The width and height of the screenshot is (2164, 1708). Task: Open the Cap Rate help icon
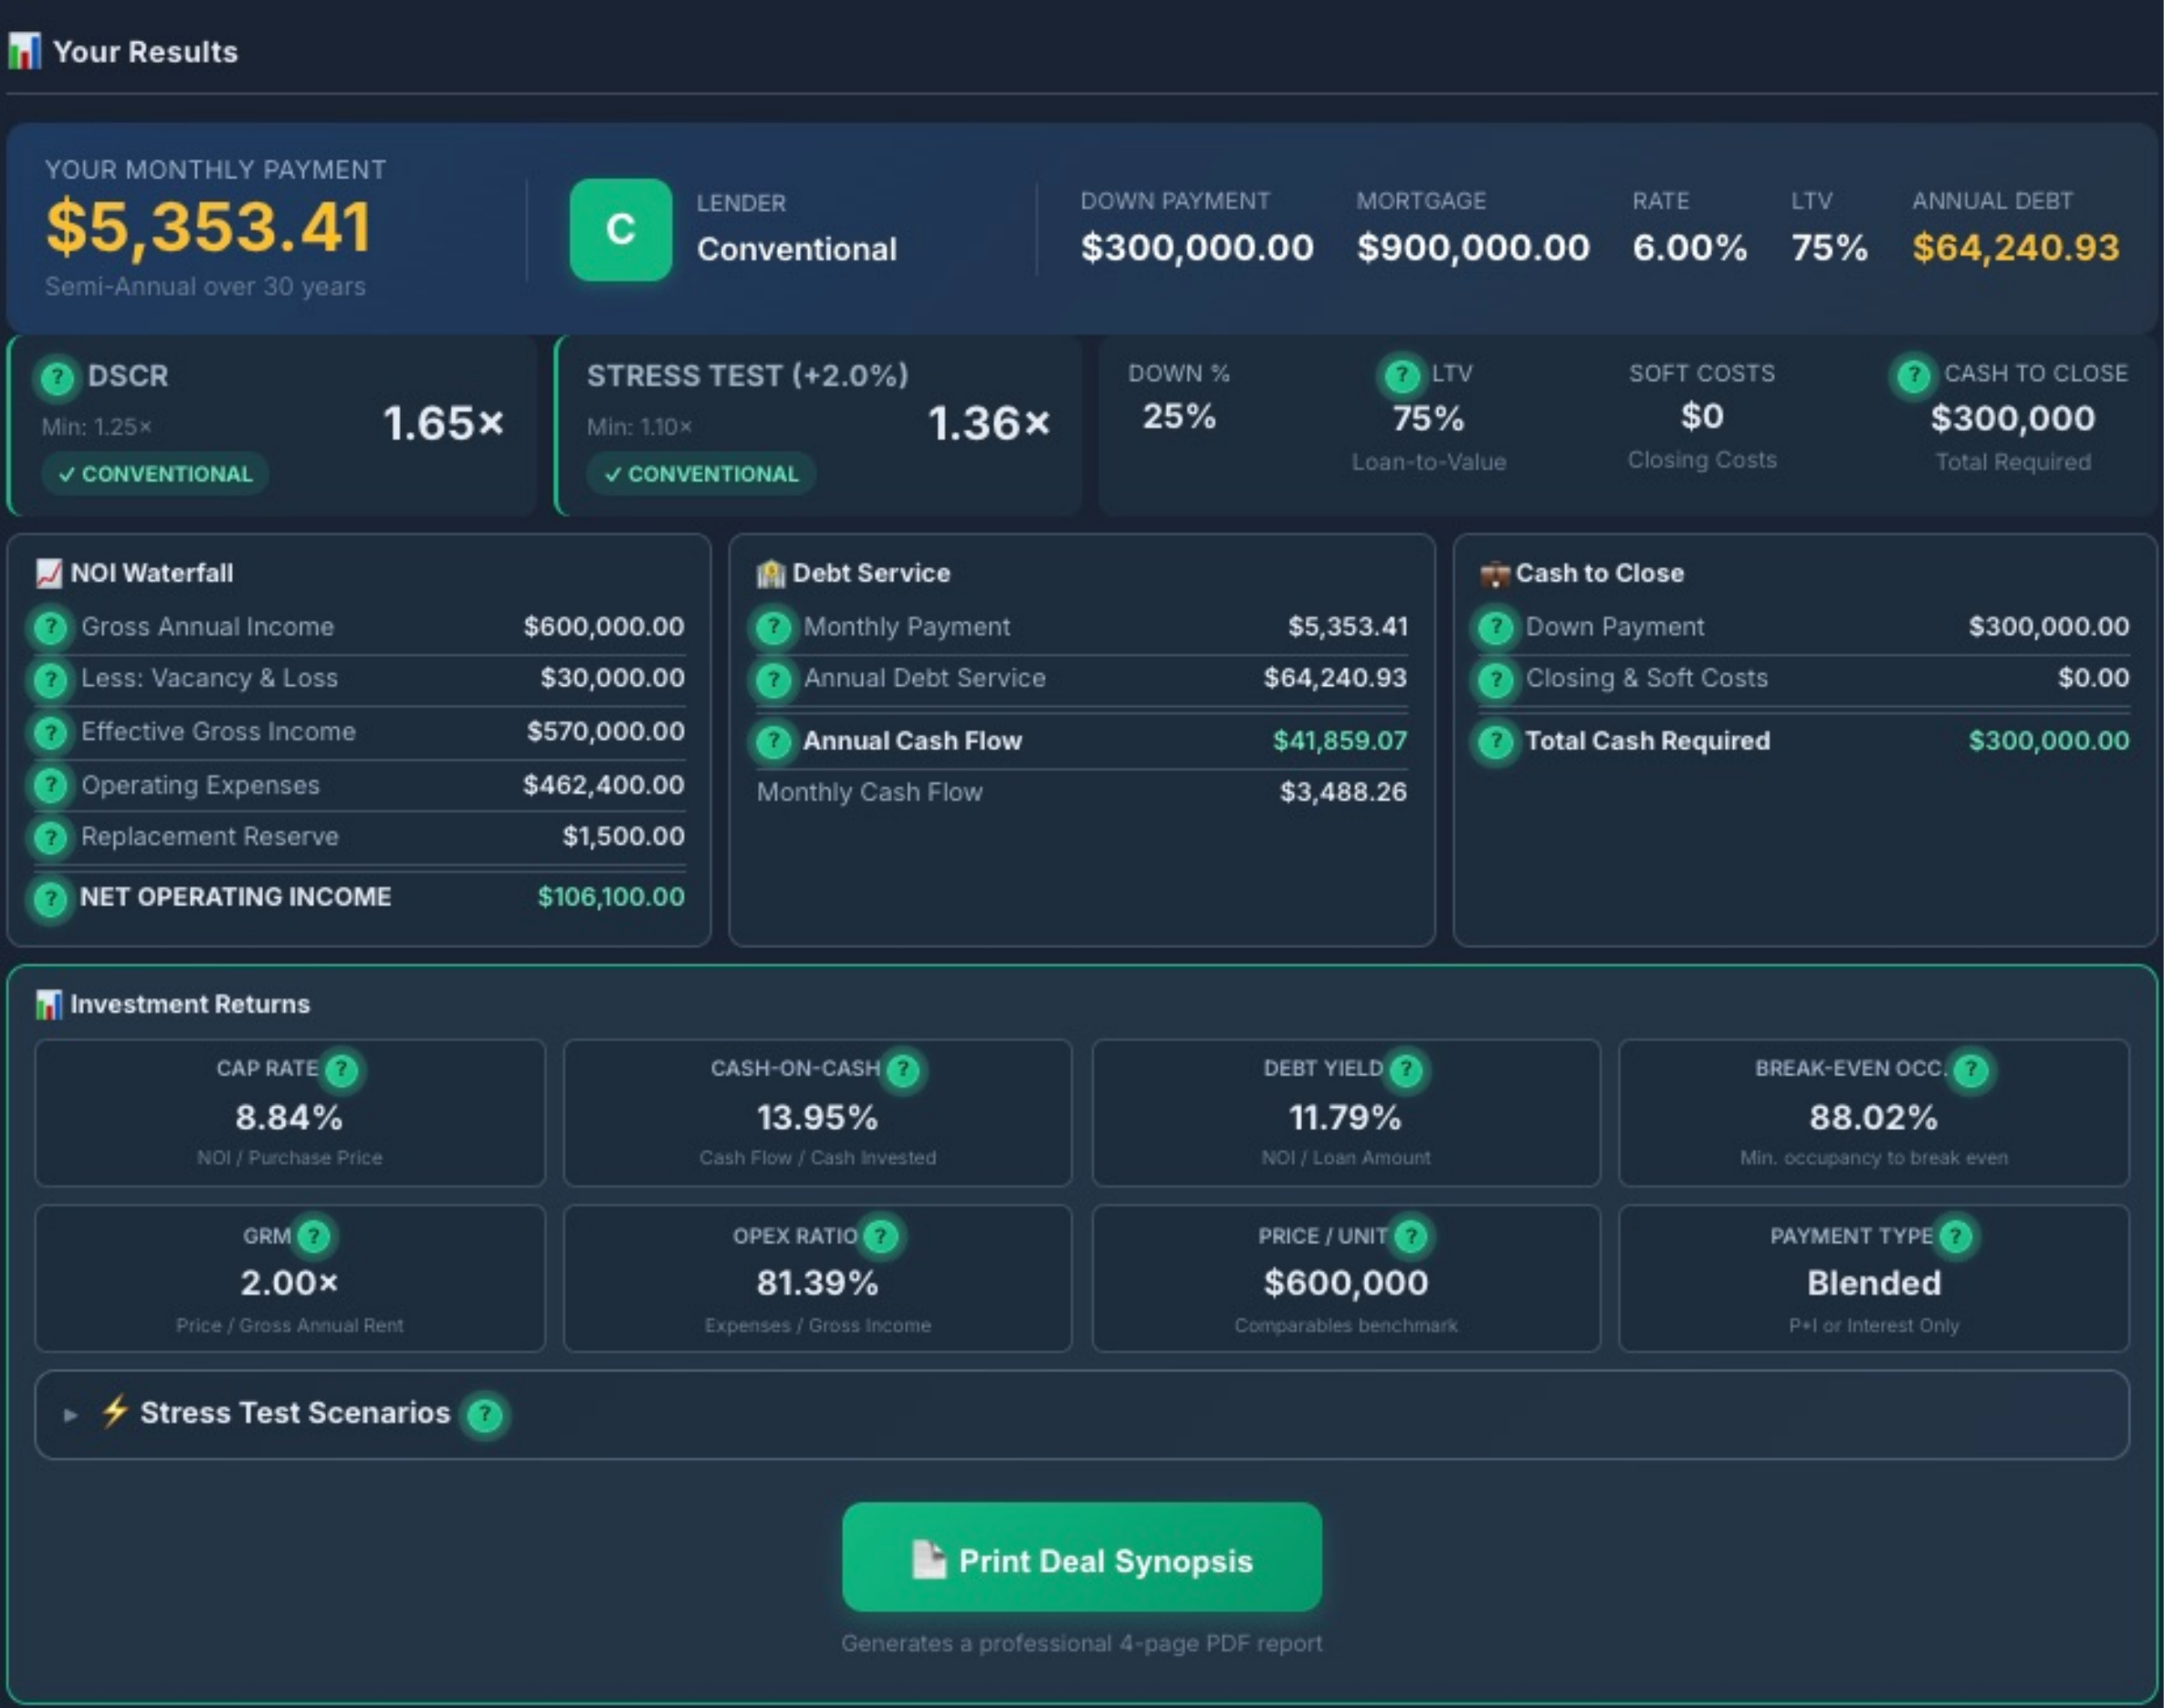click(x=340, y=1069)
